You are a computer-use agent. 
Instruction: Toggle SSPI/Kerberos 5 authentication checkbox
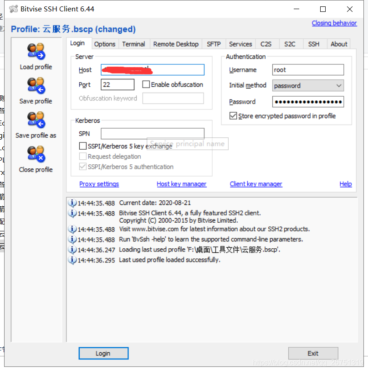click(x=83, y=167)
